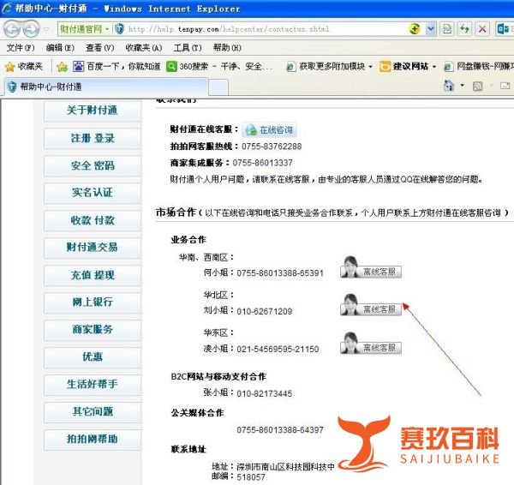Open the 财付通交易 sidebar section
Viewport: 514px width, 485px height.
pyautogui.click(x=93, y=248)
